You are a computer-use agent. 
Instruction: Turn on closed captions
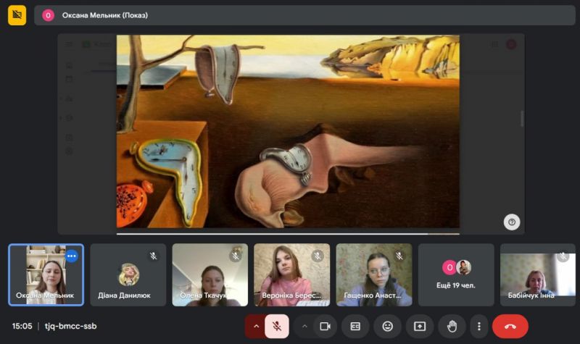coord(355,327)
